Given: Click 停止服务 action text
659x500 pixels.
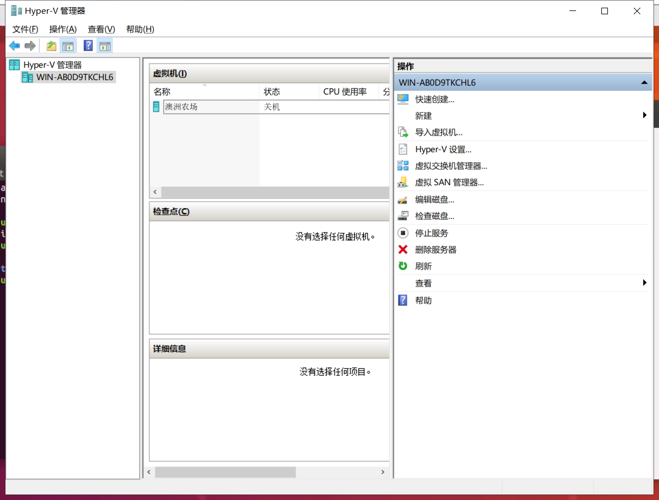Looking at the screenshot, I should click(432, 233).
